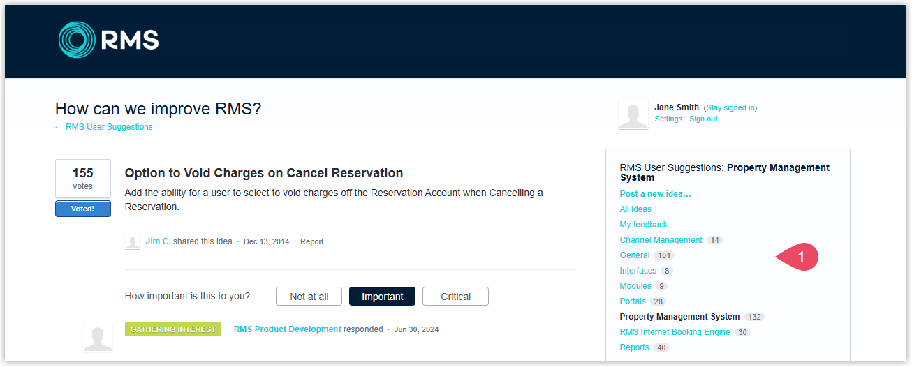Open the Modules category

[x=635, y=286]
